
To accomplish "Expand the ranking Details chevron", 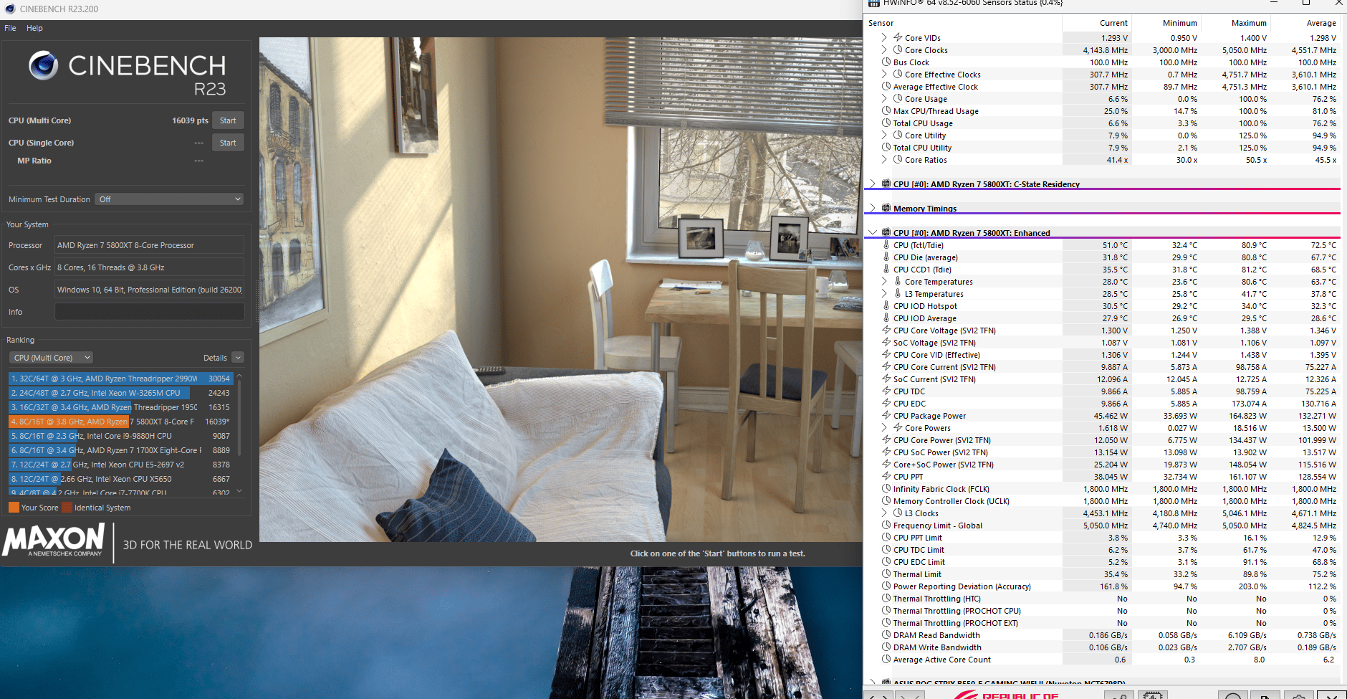I will coord(238,358).
